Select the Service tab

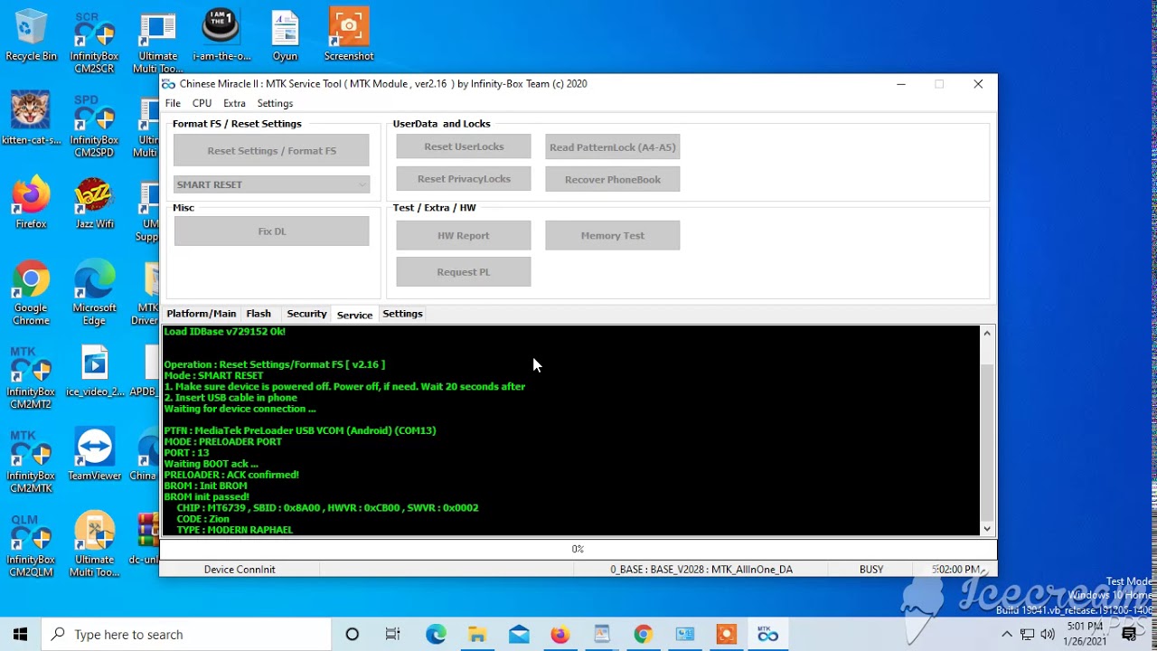pyautogui.click(x=354, y=315)
